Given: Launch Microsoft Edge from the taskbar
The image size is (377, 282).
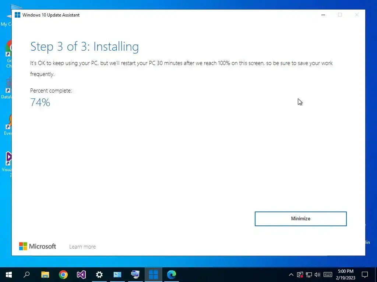Looking at the screenshot, I should pos(172,275).
